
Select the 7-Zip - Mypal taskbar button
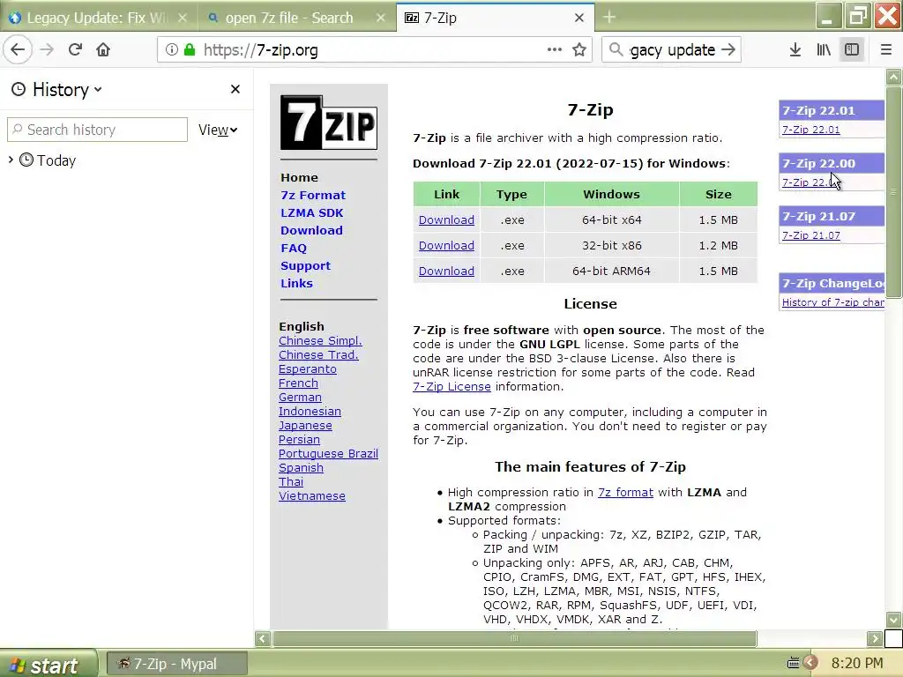coord(177,664)
